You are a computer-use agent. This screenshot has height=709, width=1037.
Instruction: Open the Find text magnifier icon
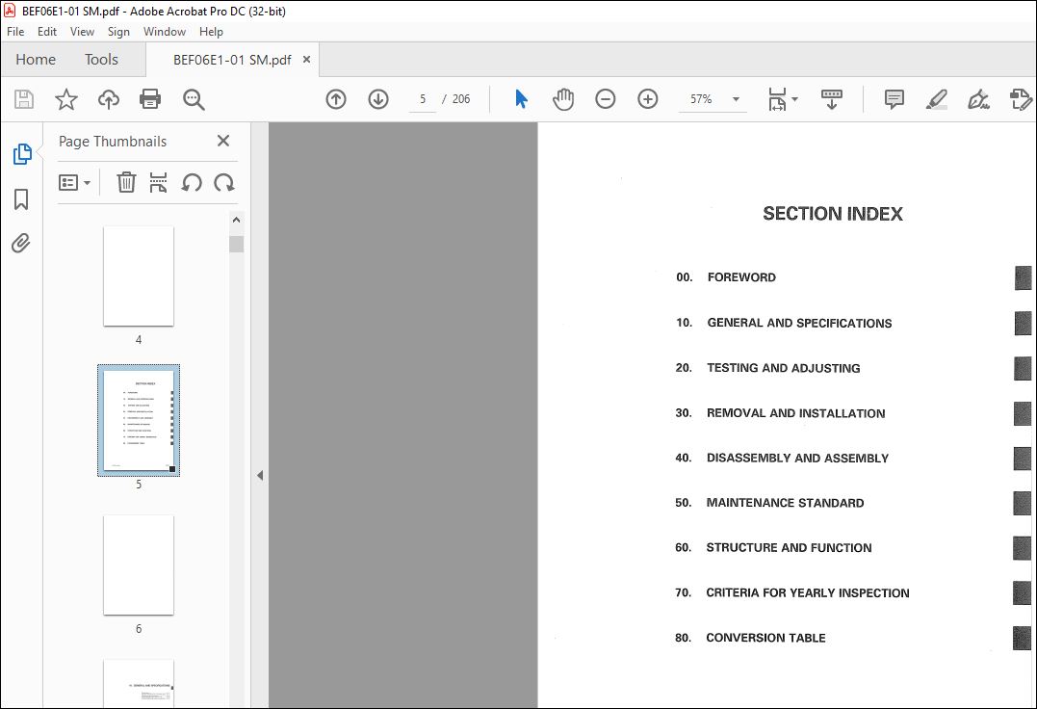point(194,99)
